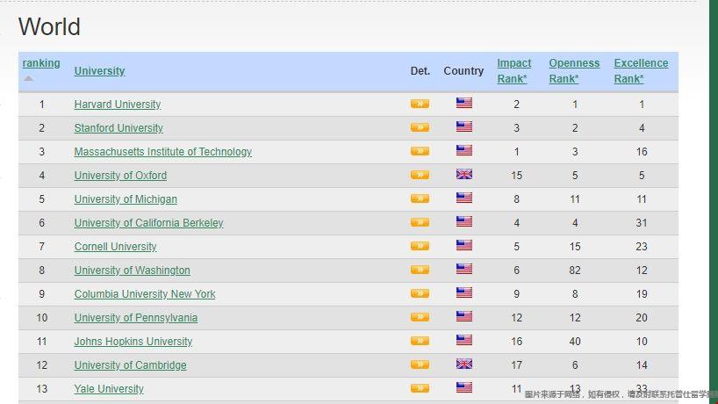Sort table by University column header
Screen dimensions: 718x404
(99, 71)
